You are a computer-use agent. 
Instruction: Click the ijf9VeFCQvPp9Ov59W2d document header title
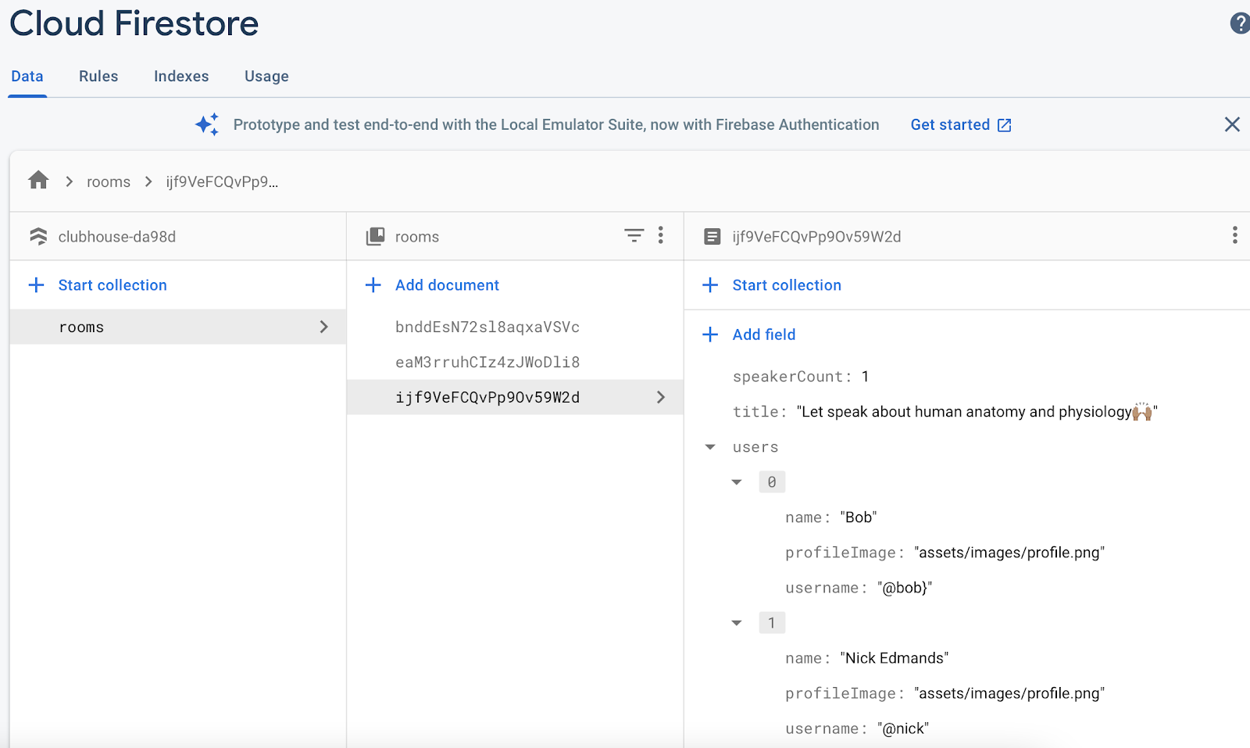(816, 236)
